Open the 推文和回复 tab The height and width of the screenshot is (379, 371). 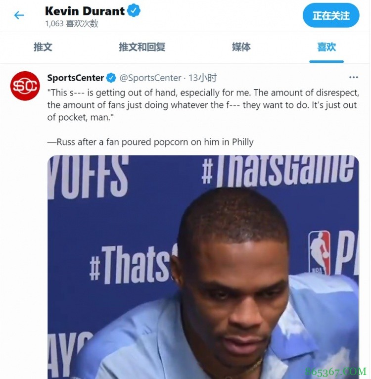pyautogui.click(x=142, y=47)
